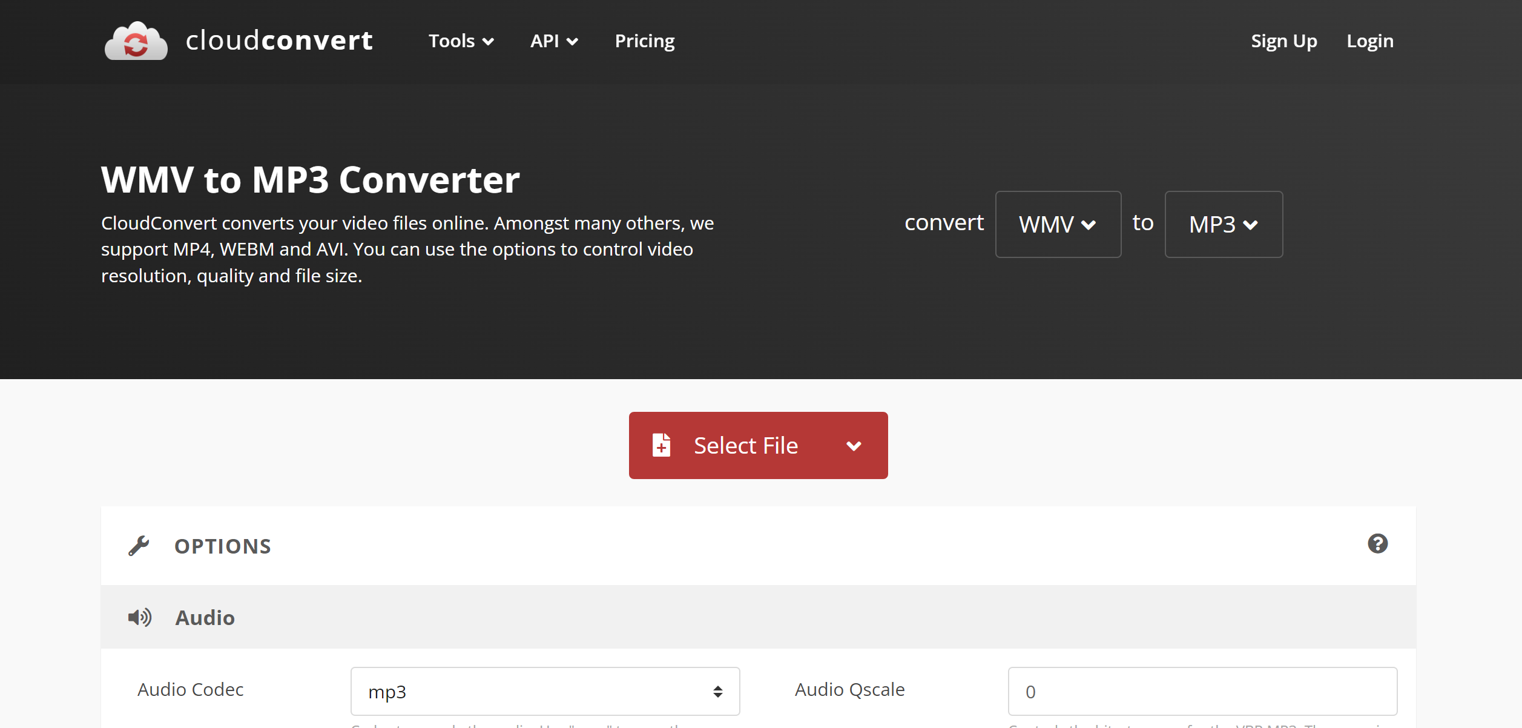The image size is (1522, 728).
Task: Expand the Select File chevron options
Action: 854,445
